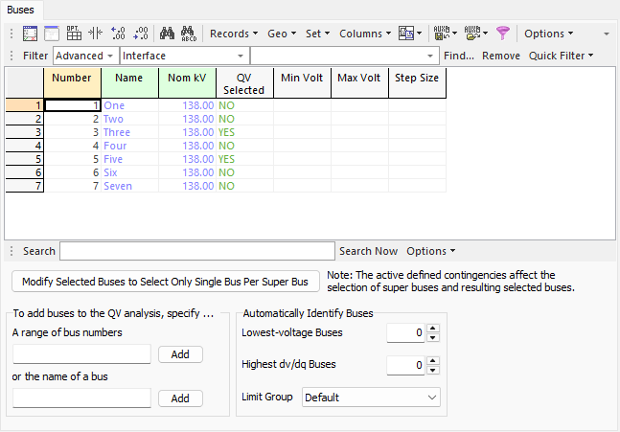Viewport: 620px width, 432px height.
Task: Click the increase decimal places icon
Action: coord(119,34)
